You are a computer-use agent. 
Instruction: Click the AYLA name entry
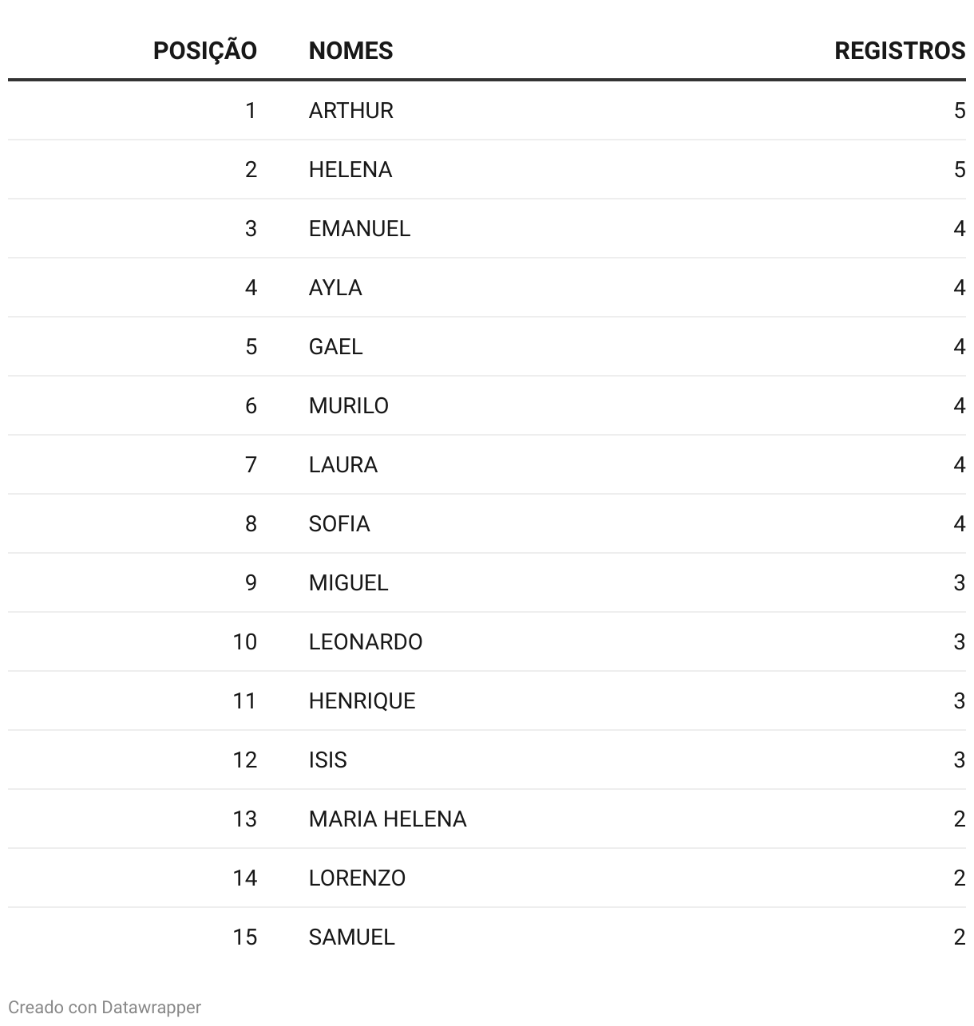335,287
